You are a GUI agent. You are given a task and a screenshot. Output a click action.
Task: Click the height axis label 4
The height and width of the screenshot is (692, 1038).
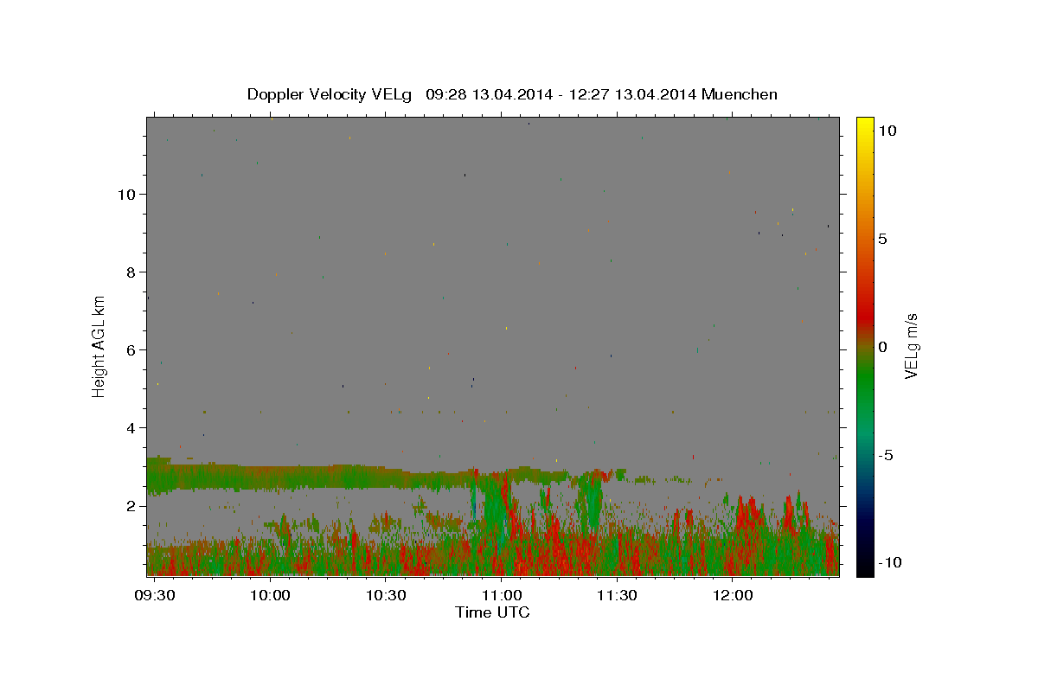[132, 427]
